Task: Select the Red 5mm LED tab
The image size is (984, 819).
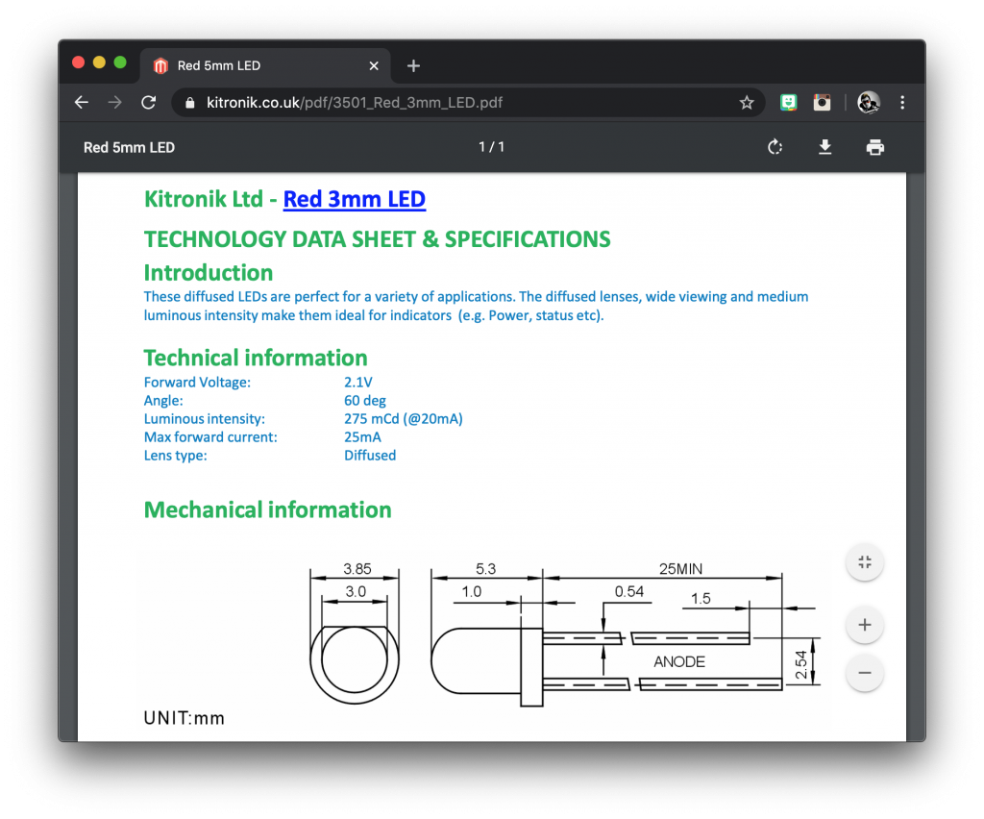Action: 265,66
